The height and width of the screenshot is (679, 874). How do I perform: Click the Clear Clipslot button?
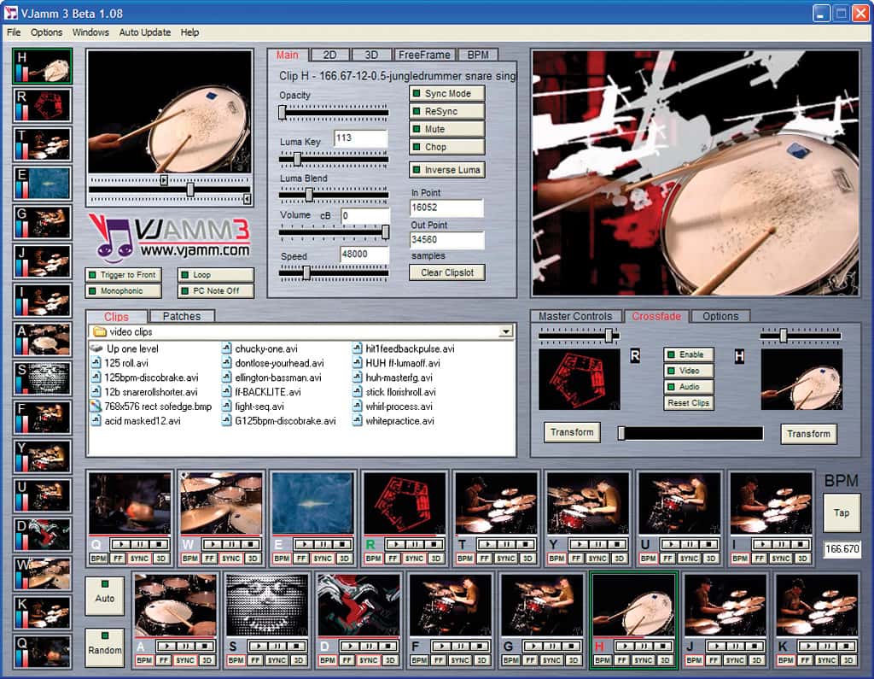coord(446,272)
